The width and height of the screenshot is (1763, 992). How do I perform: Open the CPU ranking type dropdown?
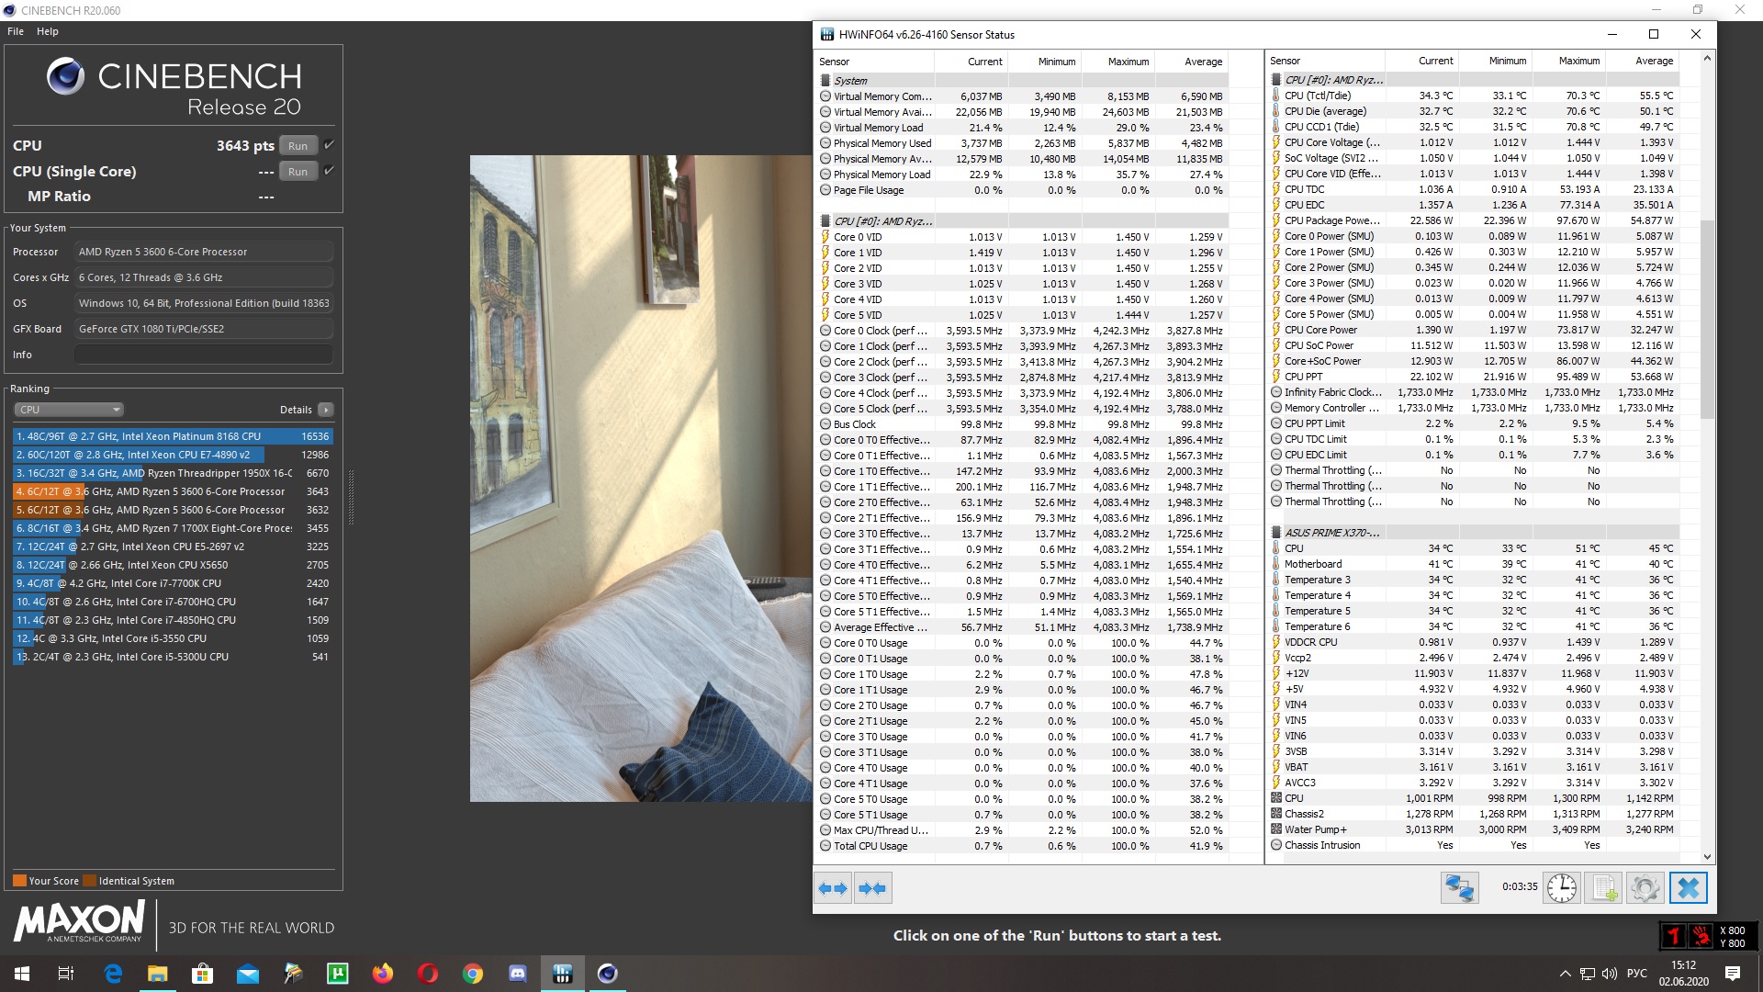[69, 410]
